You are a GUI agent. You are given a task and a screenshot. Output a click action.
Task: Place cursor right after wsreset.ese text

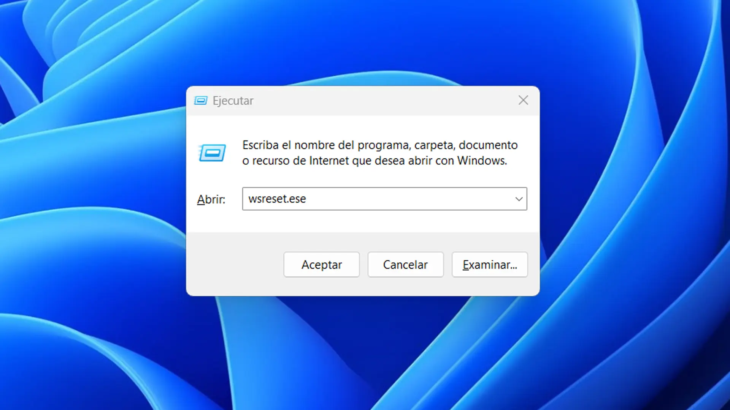(307, 199)
